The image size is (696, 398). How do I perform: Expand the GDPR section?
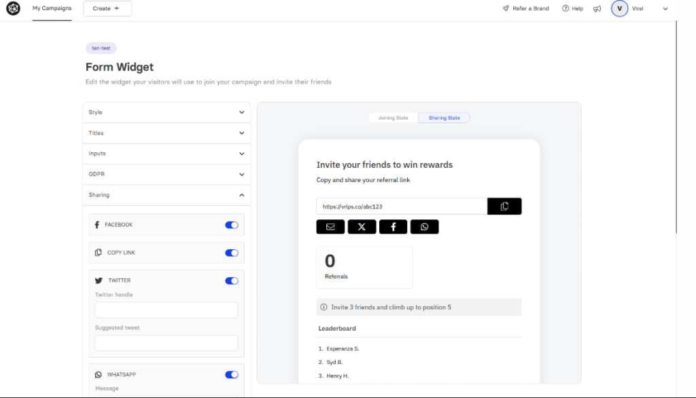[x=167, y=175]
